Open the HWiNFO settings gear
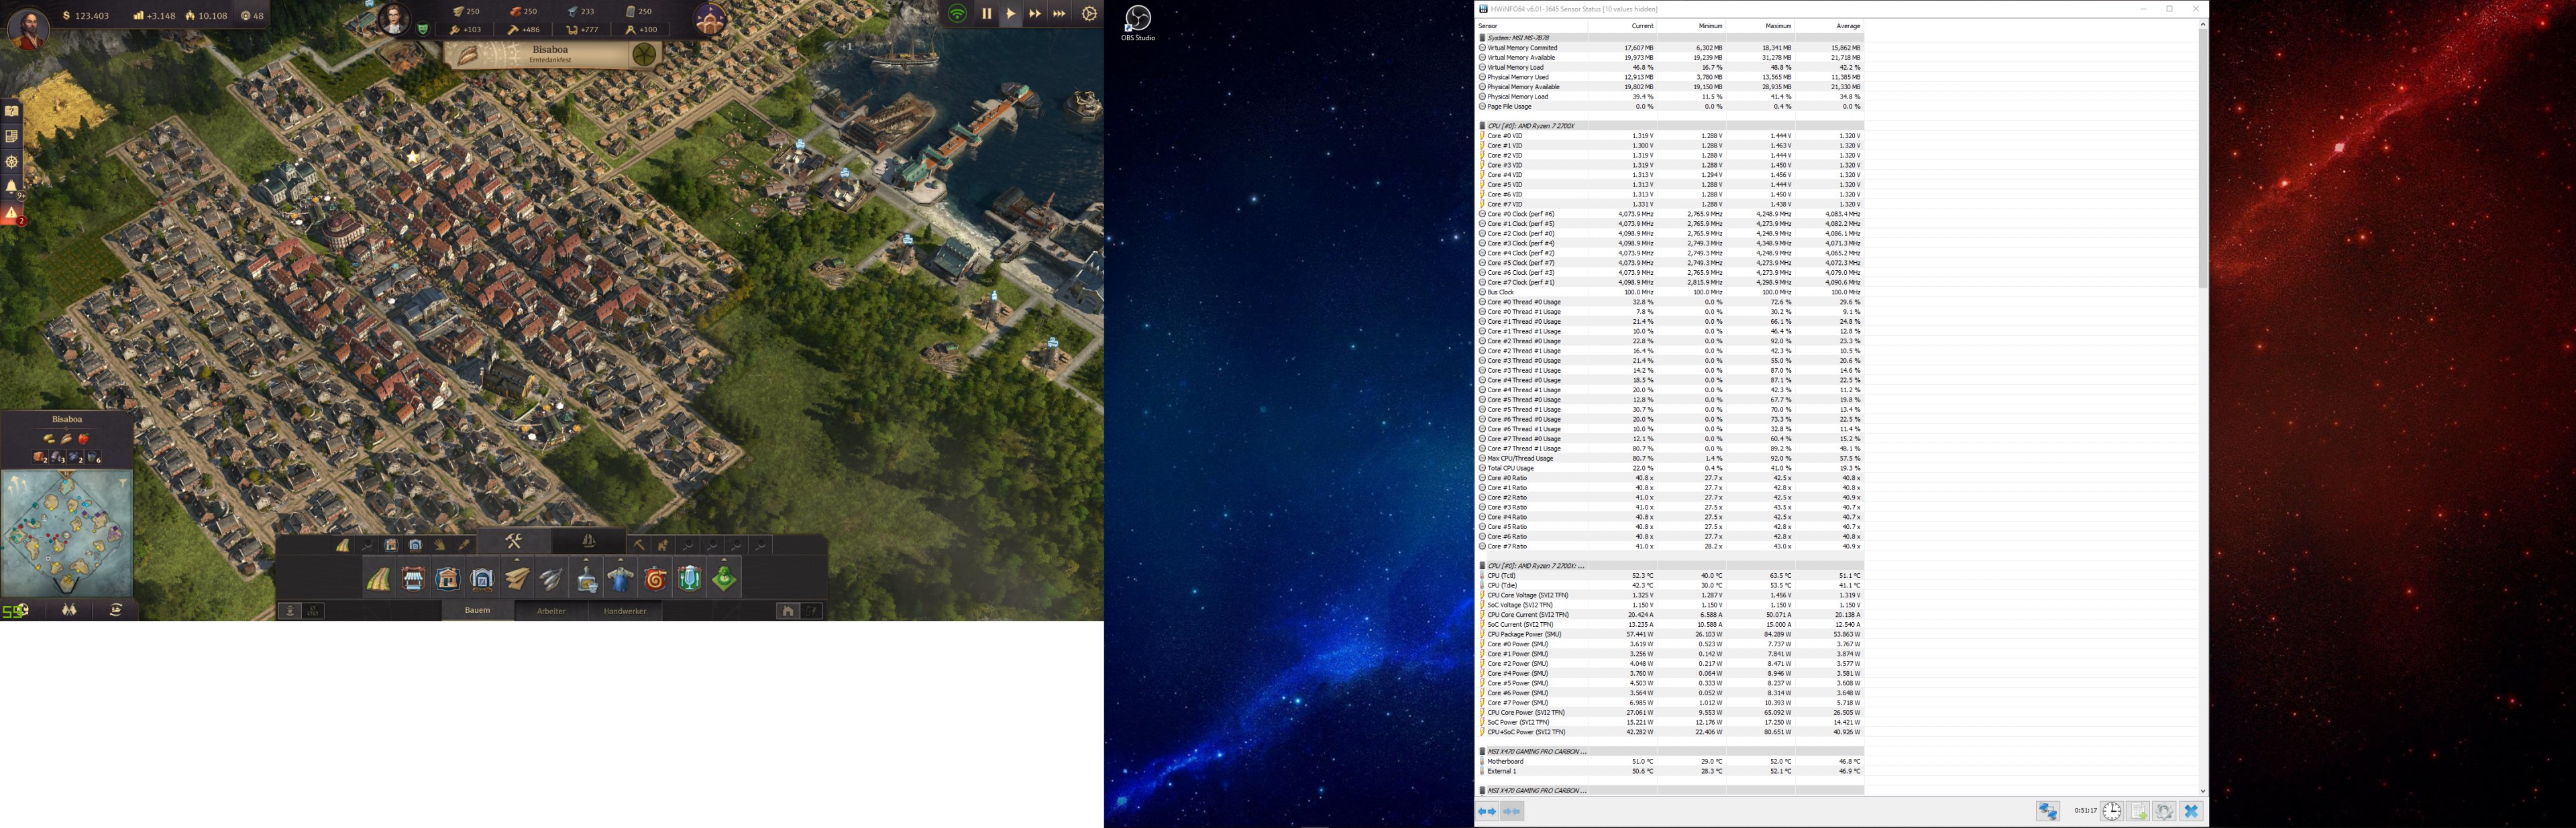This screenshot has height=828, width=2576. point(2164,811)
